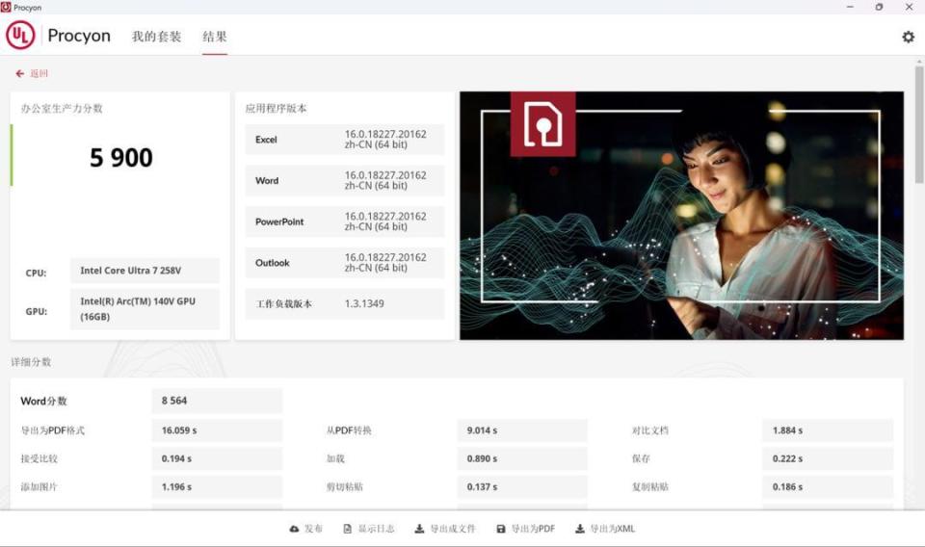Click the show log document icon
Screen dimensions: 925x547
[348, 529]
